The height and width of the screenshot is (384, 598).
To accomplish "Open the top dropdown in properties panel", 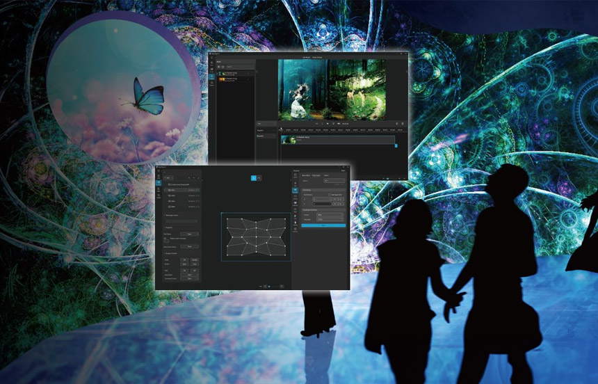I will pos(333,181).
